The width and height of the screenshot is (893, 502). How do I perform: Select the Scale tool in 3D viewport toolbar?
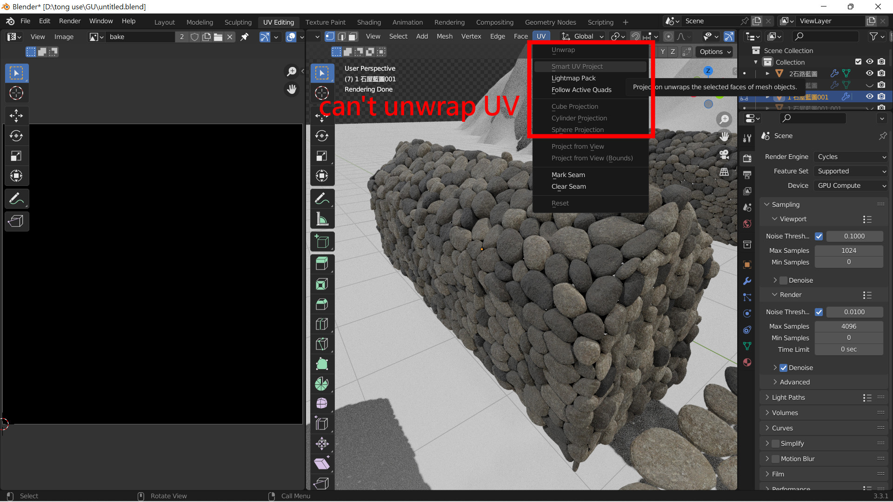(x=322, y=156)
